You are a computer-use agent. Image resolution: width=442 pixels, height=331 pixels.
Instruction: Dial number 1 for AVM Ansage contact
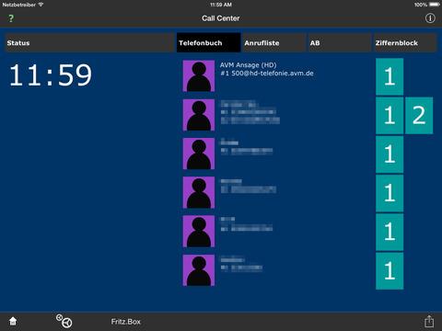click(390, 76)
